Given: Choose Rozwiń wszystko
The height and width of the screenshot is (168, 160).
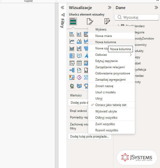Looking at the screenshot, I should tap(111, 130).
